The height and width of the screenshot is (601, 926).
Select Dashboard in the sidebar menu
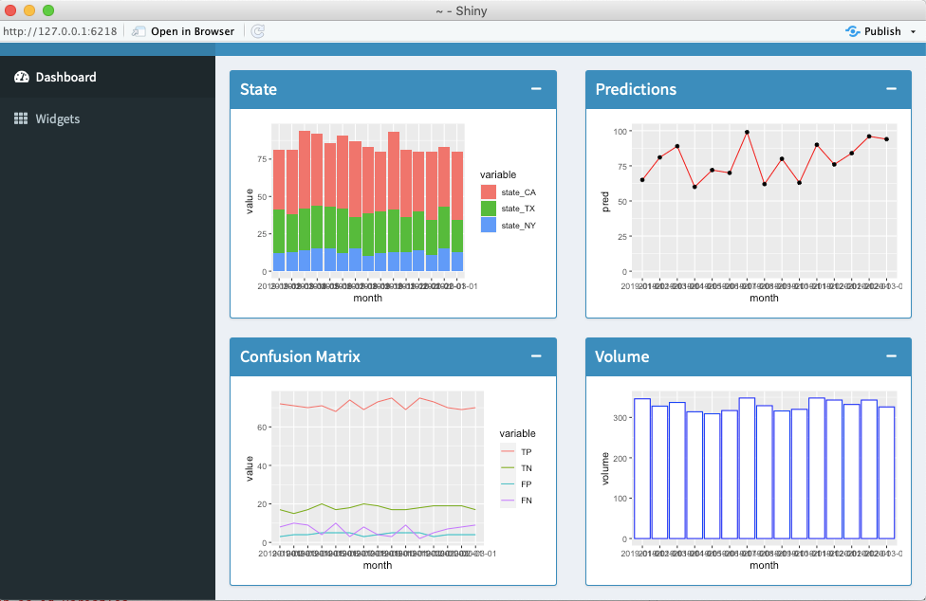(66, 78)
